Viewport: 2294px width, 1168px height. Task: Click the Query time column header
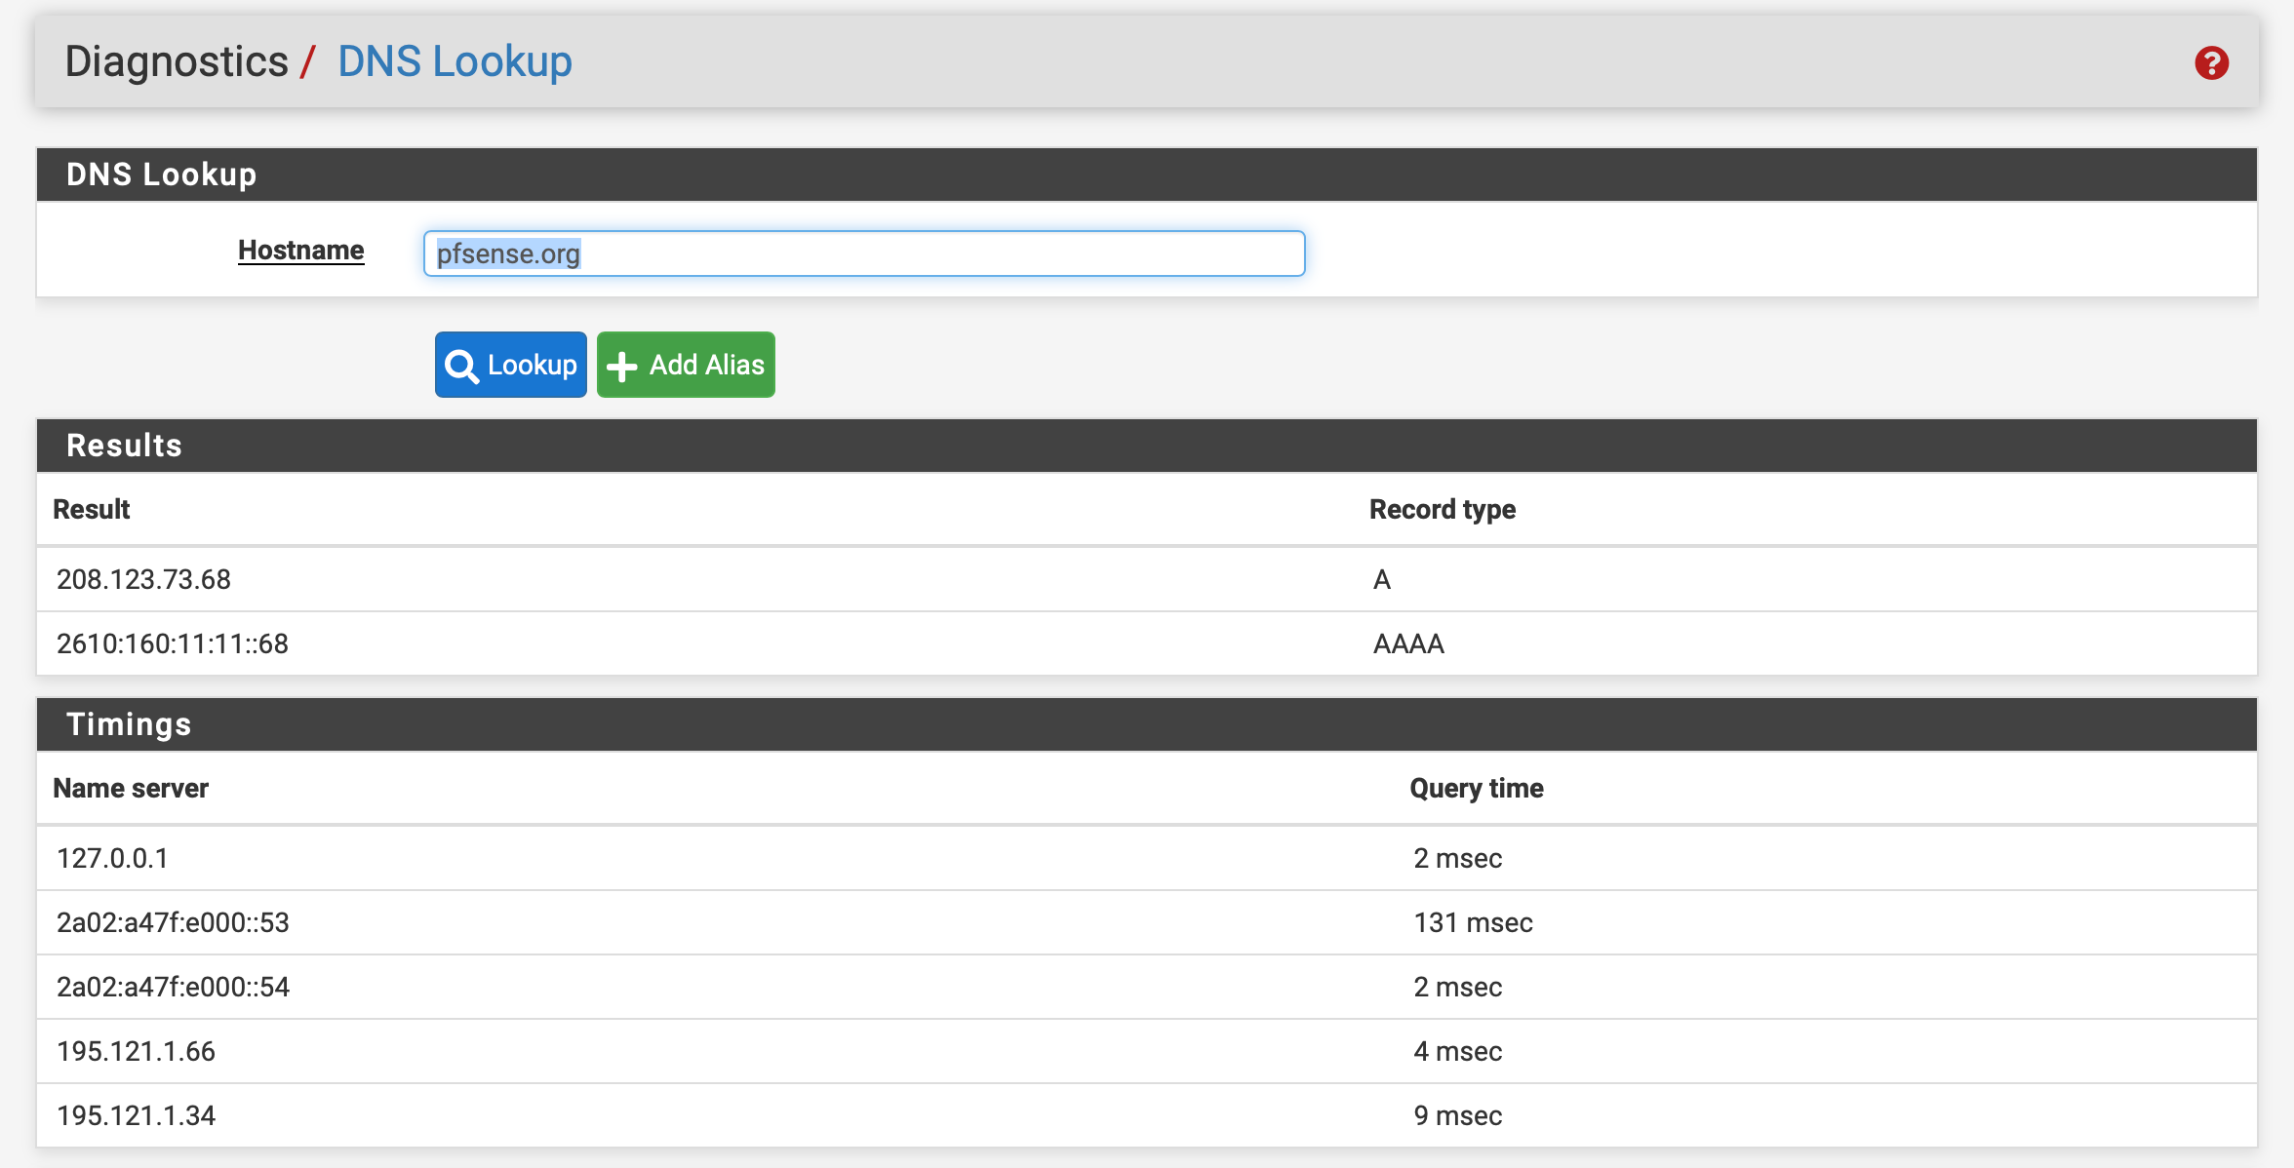[x=1477, y=788]
